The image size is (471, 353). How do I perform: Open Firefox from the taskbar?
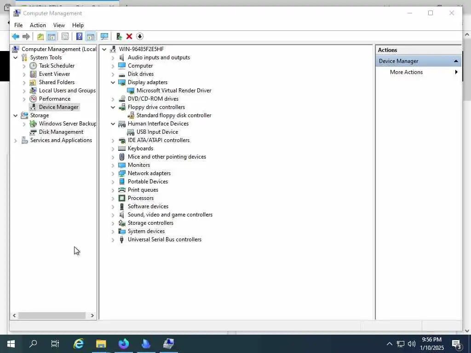point(123,344)
